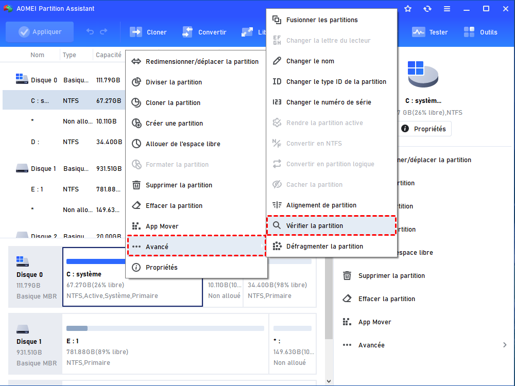This screenshot has width=515, height=386.
Task: Select Disque 0 row in partition list
Action: coord(64,80)
